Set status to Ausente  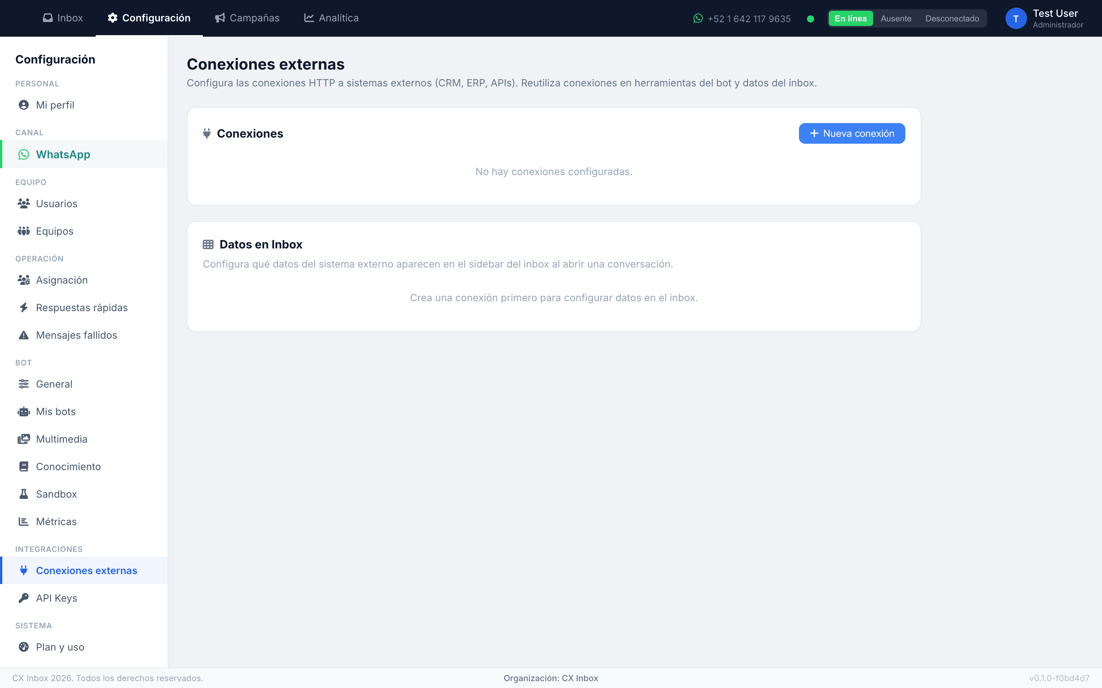[x=896, y=19]
